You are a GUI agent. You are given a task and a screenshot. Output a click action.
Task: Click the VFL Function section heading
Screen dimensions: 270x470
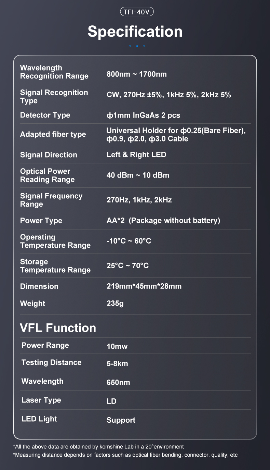click(58, 328)
